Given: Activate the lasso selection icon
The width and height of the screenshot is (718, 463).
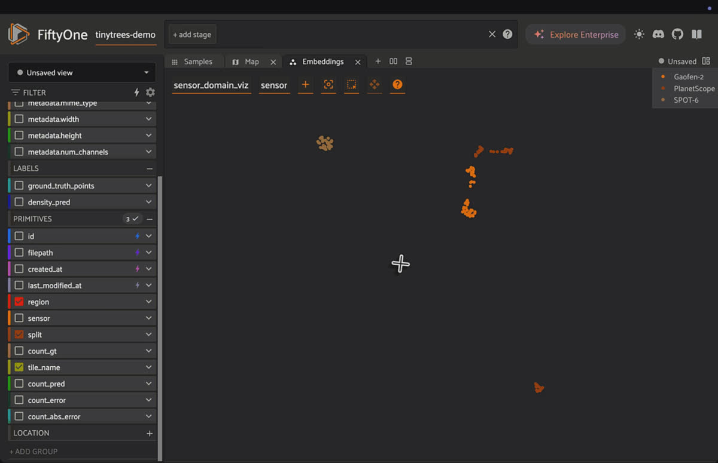Looking at the screenshot, I should click(352, 85).
